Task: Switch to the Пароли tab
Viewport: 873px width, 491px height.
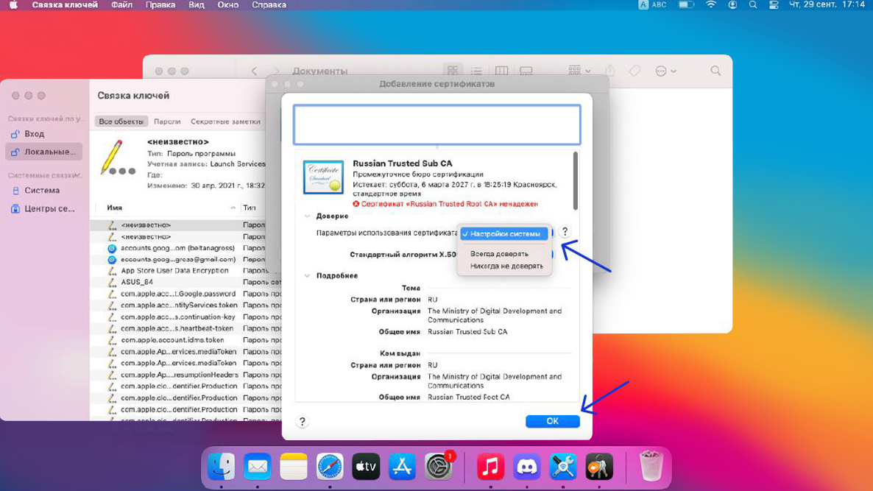Action: click(167, 121)
